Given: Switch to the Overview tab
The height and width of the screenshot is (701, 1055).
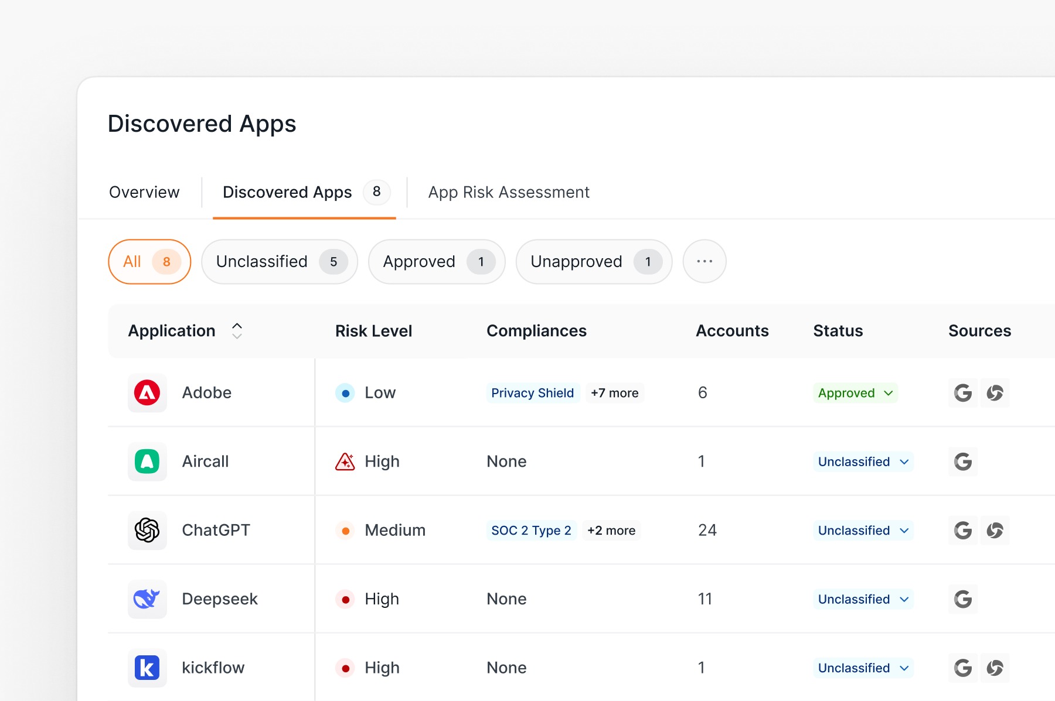Looking at the screenshot, I should [144, 192].
